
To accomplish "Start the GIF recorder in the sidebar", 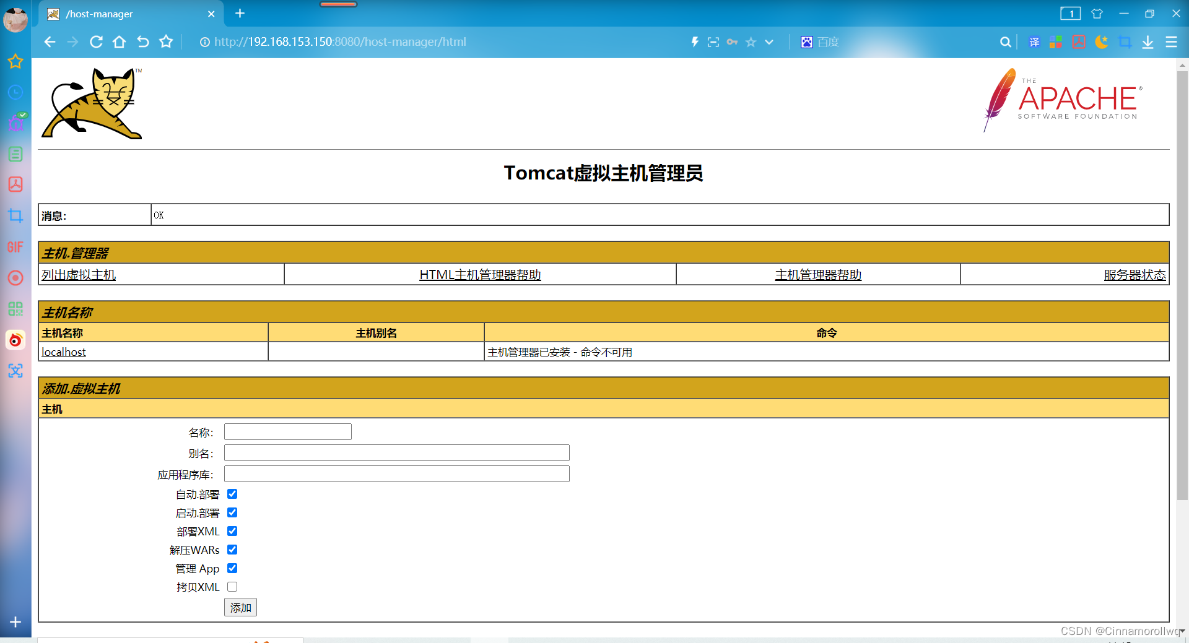I will click(15, 247).
